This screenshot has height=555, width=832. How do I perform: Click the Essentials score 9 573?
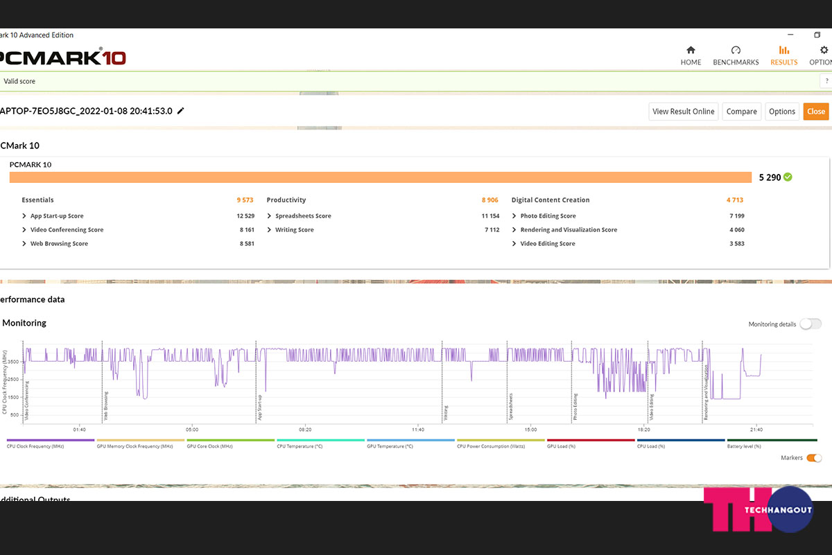coord(245,200)
